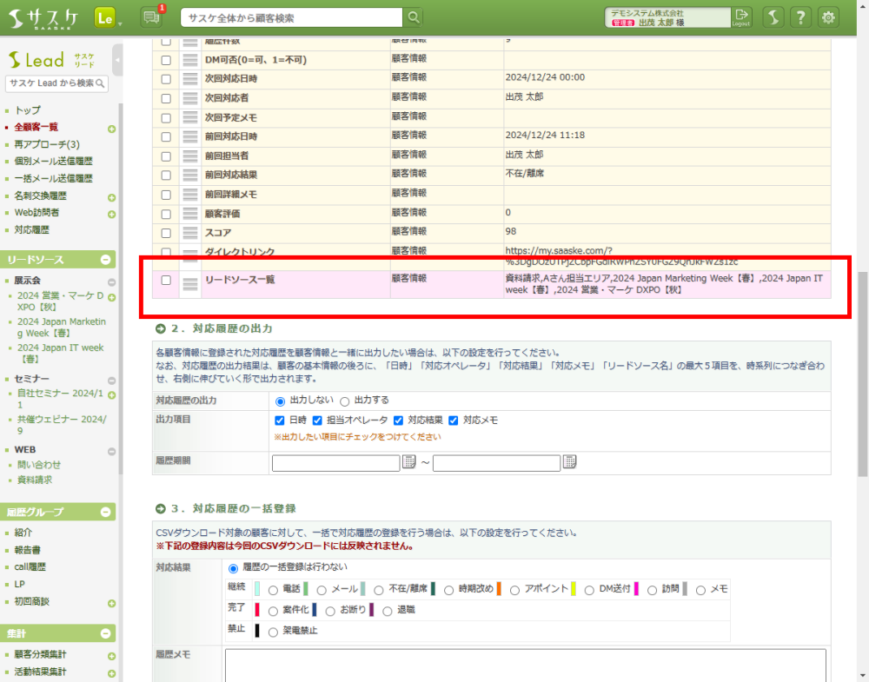Select the 出力する radio button
The image size is (869, 682).
(344, 401)
